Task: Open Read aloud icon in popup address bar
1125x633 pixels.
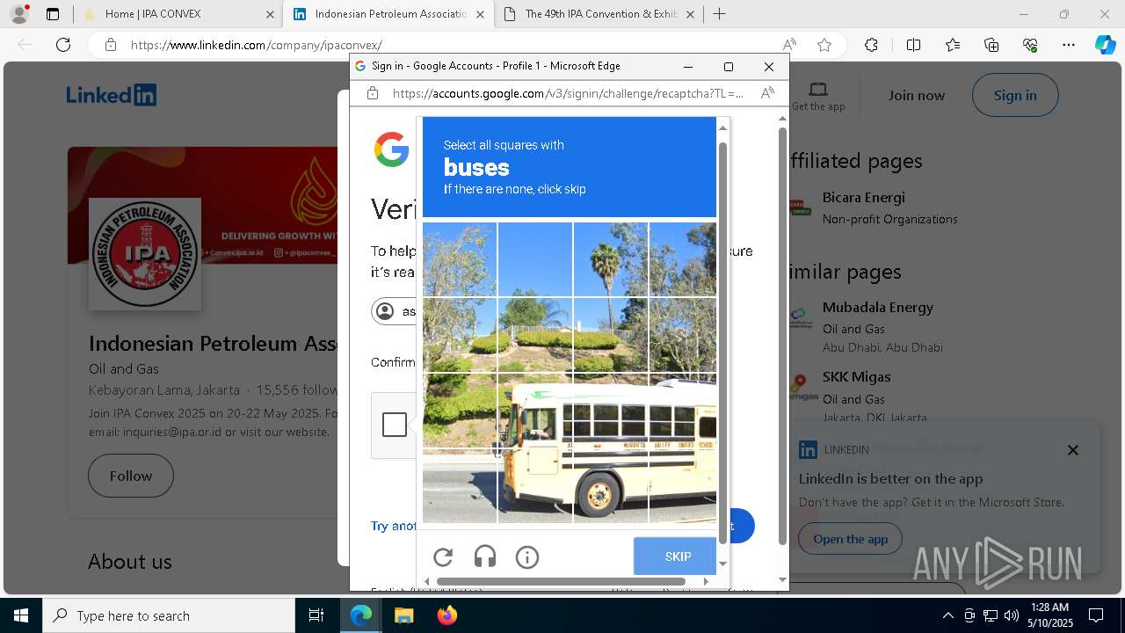Action: click(767, 93)
